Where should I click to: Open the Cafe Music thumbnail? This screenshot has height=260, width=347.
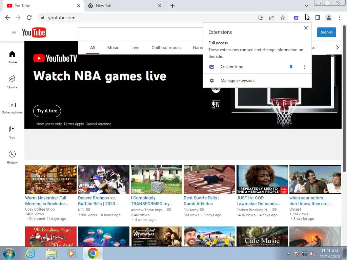262,236
